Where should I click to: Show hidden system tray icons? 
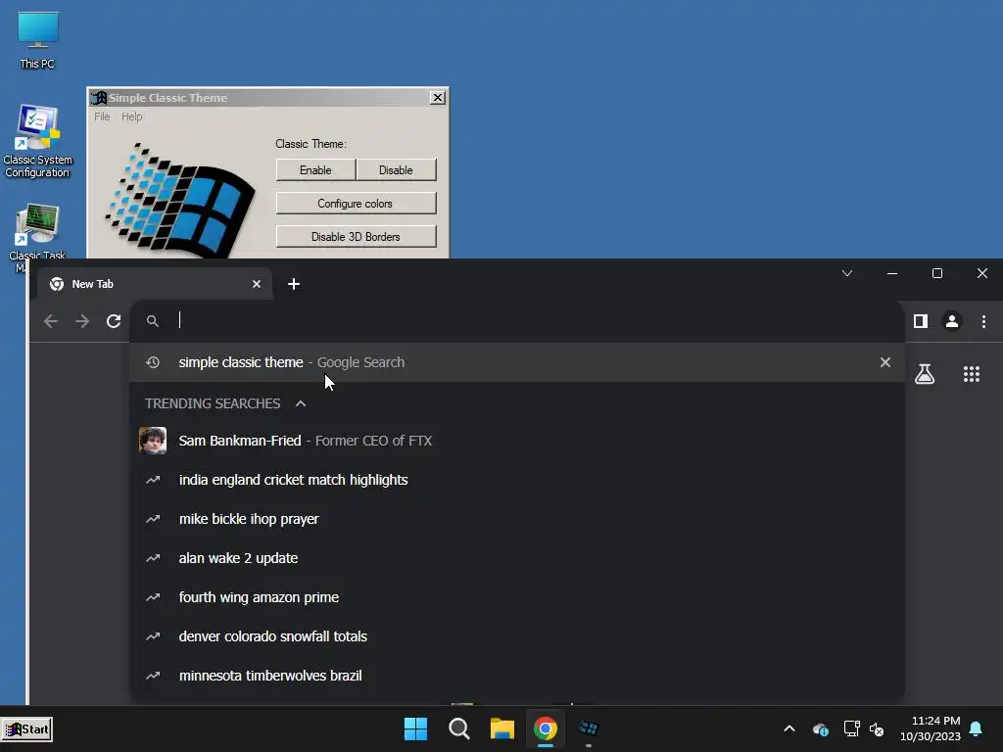click(789, 728)
